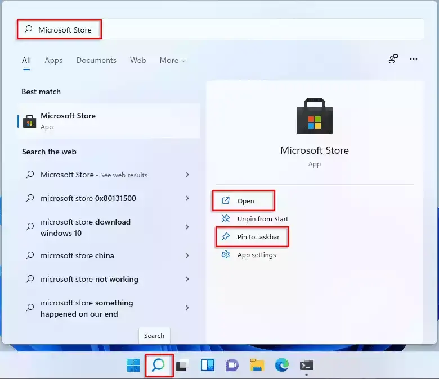
Task: Expand the More dropdown
Action: click(x=172, y=60)
